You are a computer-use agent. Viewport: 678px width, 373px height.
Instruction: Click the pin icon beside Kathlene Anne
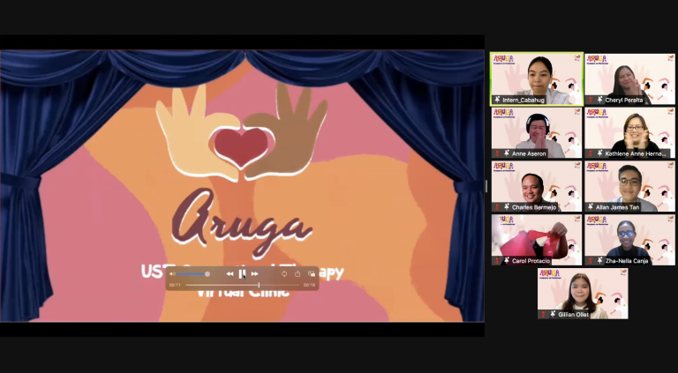tap(599, 153)
